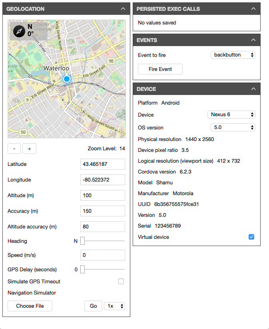Viewport: 269px width, 329px height.
Task: Open the navigation speed 1x dropdown
Action: coord(114,306)
